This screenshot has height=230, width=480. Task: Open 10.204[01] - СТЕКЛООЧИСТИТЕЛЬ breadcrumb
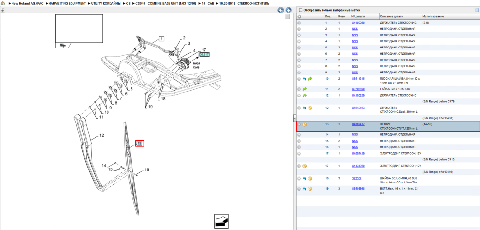point(244,3)
